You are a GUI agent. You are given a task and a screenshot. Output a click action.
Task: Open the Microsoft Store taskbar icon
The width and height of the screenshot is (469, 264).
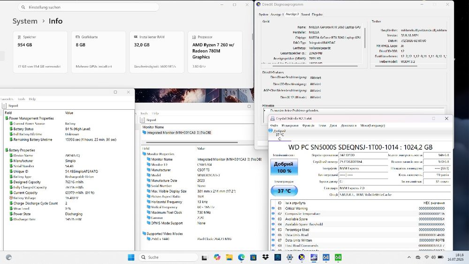(x=253, y=257)
